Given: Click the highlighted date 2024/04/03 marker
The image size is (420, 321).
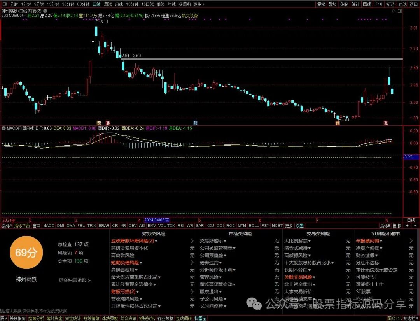Looking at the screenshot, I should (x=157, y=220).
